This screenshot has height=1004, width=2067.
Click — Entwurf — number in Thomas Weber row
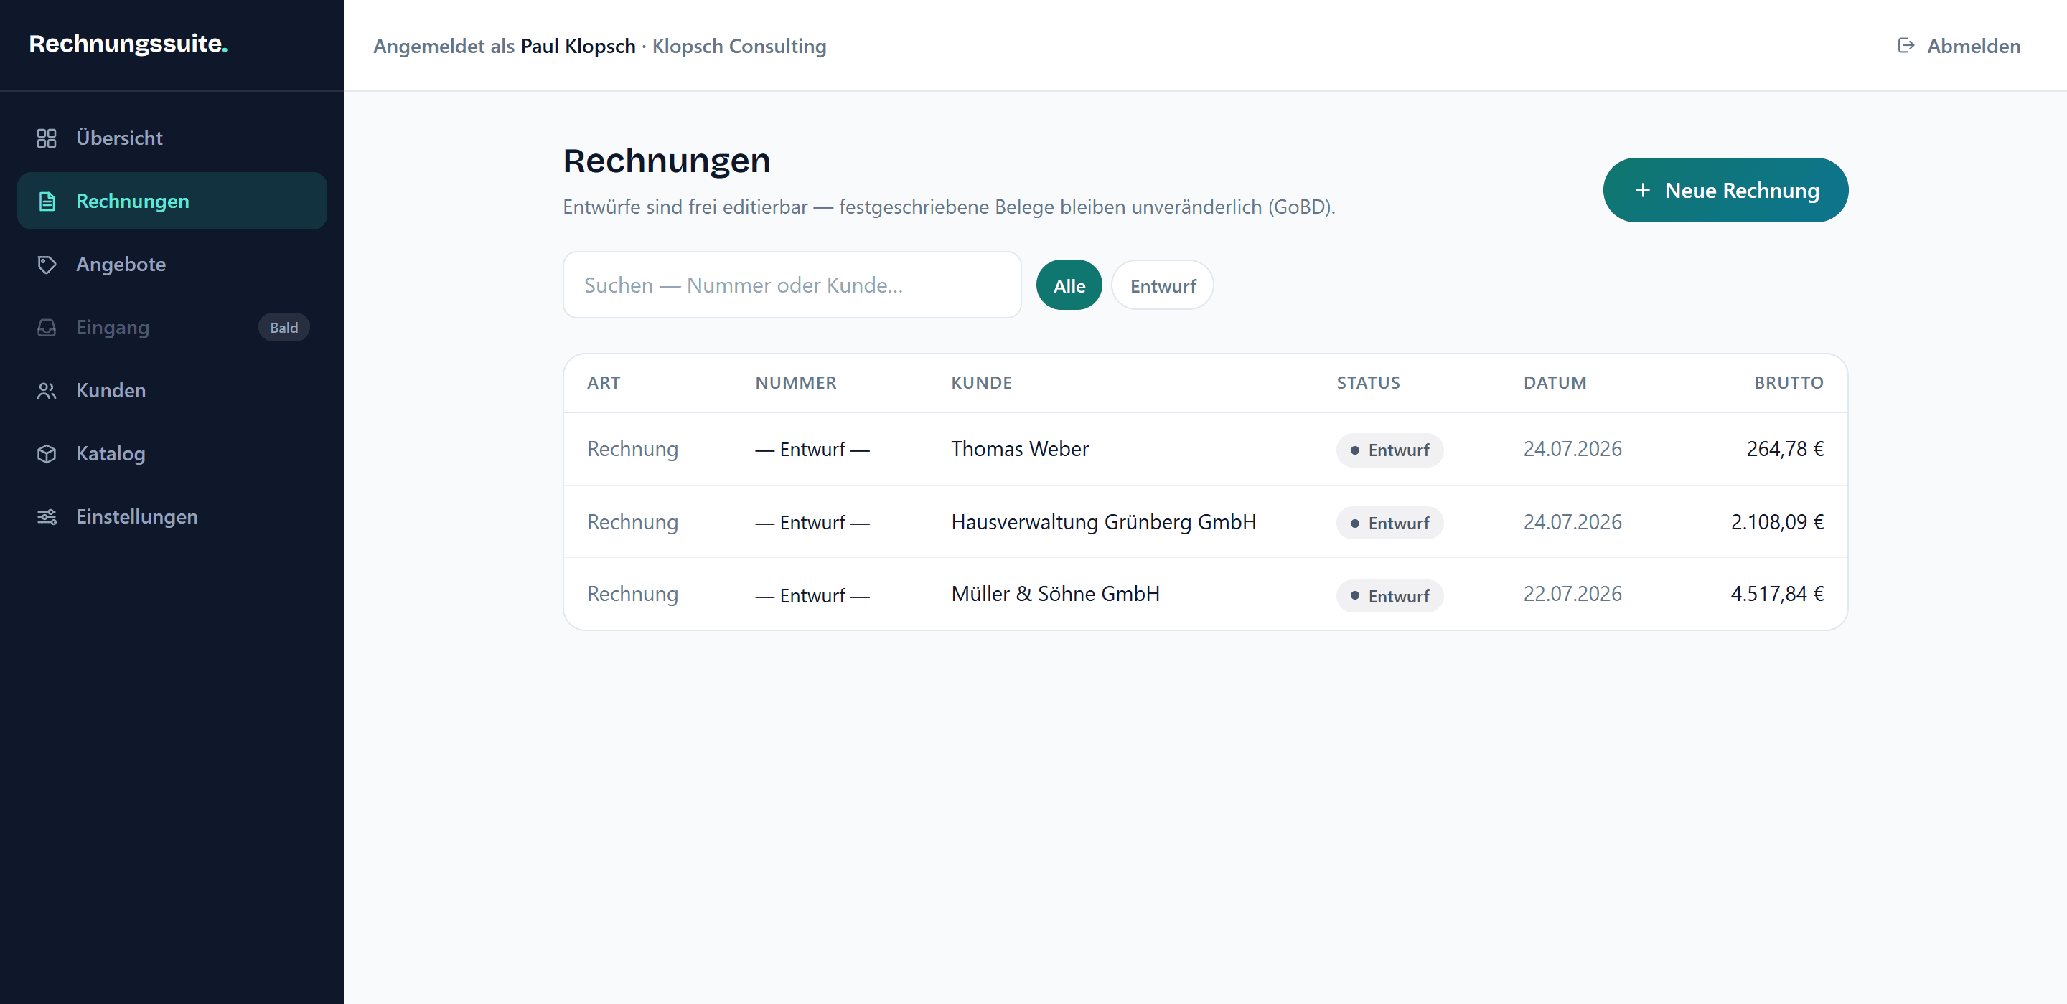click(x=812, y=450)
